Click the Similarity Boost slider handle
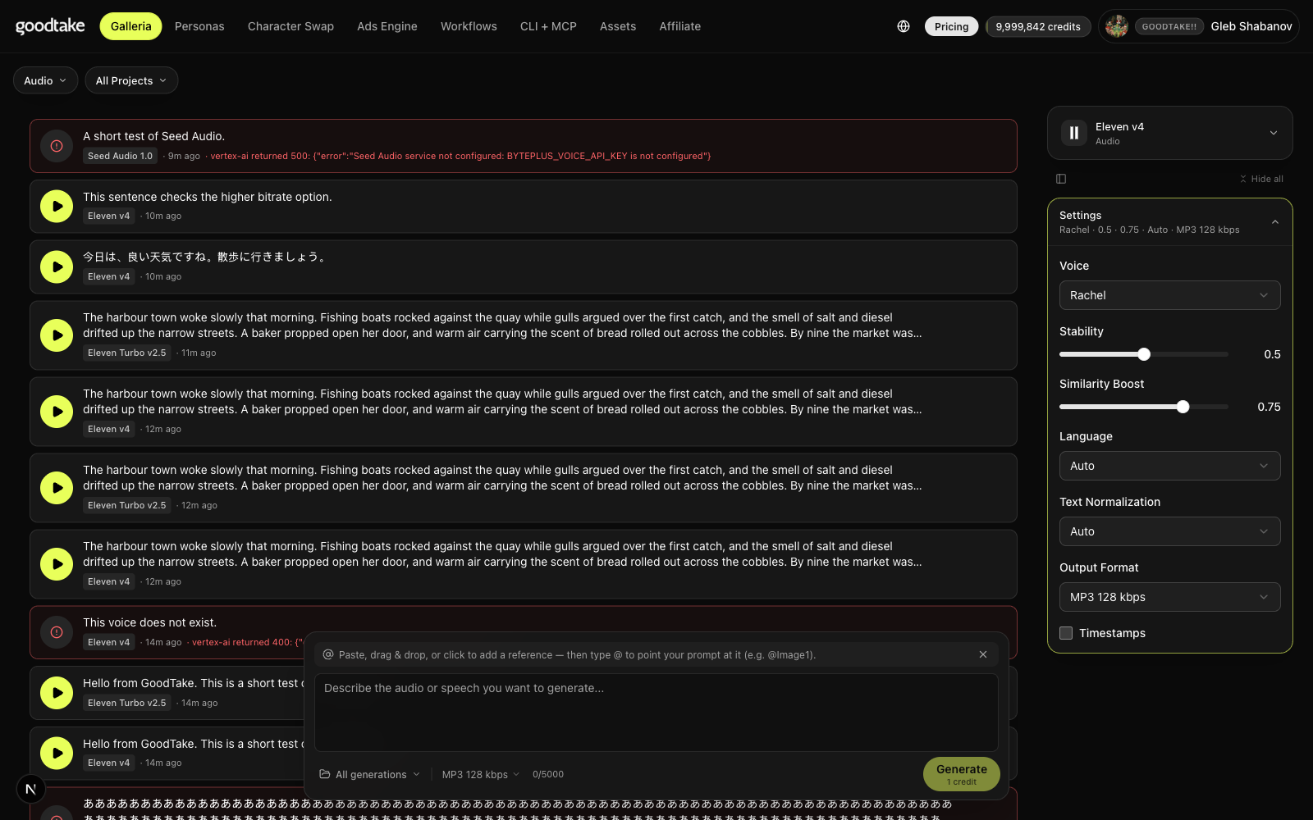This screenshot has width=1313, height=820. [1183, 407]
